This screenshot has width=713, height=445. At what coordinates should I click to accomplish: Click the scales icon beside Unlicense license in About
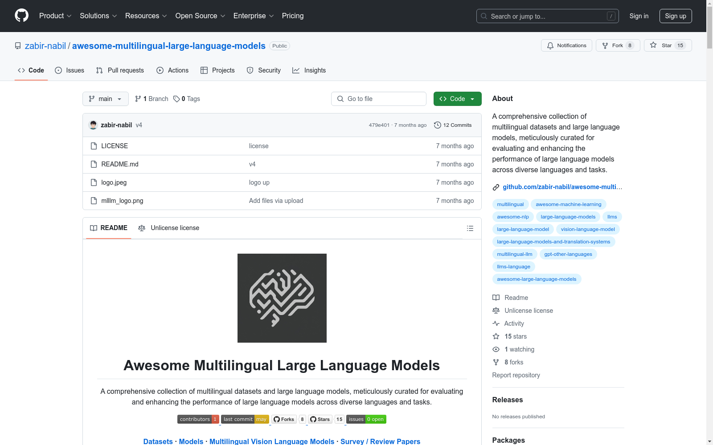click(x=496, y=311)
